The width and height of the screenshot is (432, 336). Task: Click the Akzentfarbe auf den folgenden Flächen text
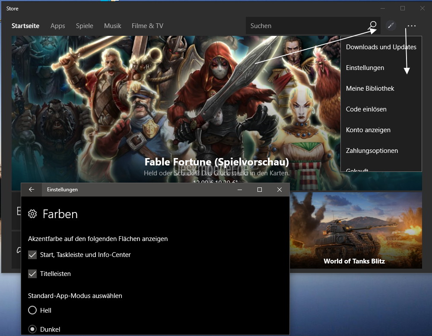98,239
